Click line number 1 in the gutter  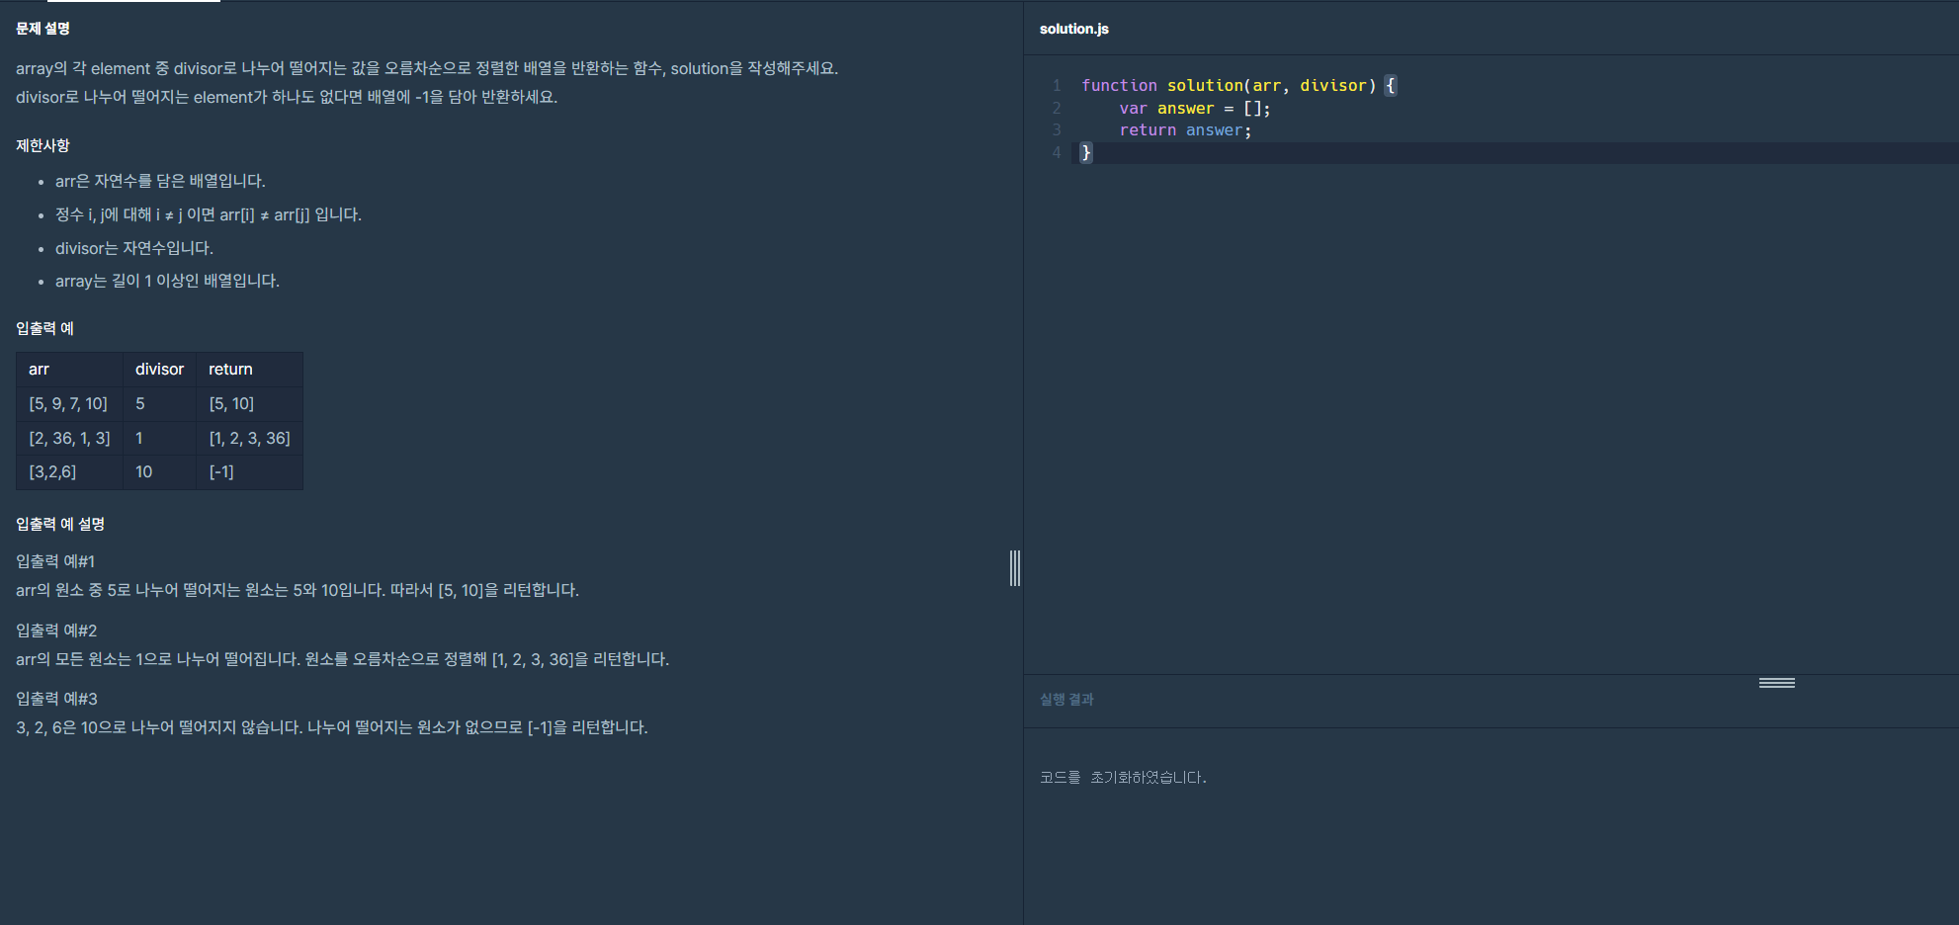click(1057, 86)
